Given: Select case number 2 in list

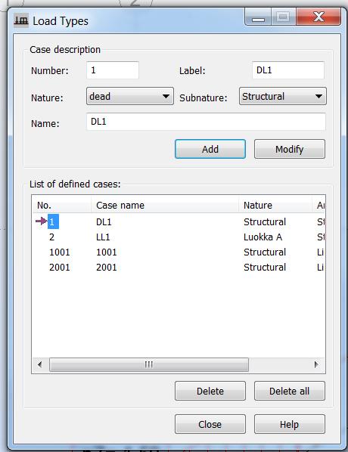Looking at the screenshot, I should pyautogui.click(x=51, y=237).
